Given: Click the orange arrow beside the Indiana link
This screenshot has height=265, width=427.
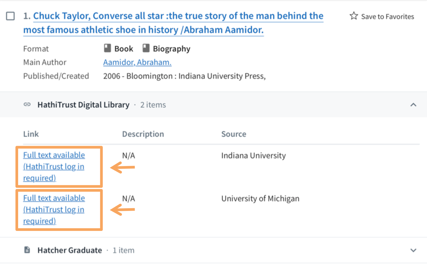Looking at the screenshot, I should pyautogui.click(x=122, y=167).
